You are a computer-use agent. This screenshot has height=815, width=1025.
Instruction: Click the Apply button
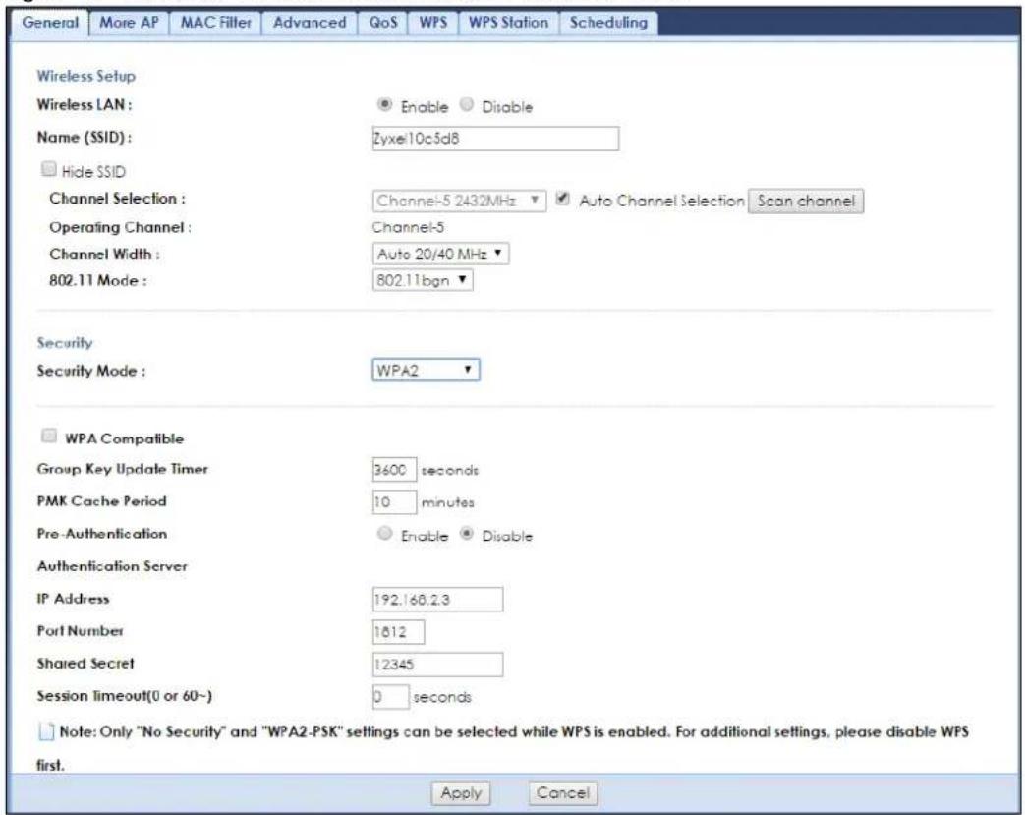461,793
